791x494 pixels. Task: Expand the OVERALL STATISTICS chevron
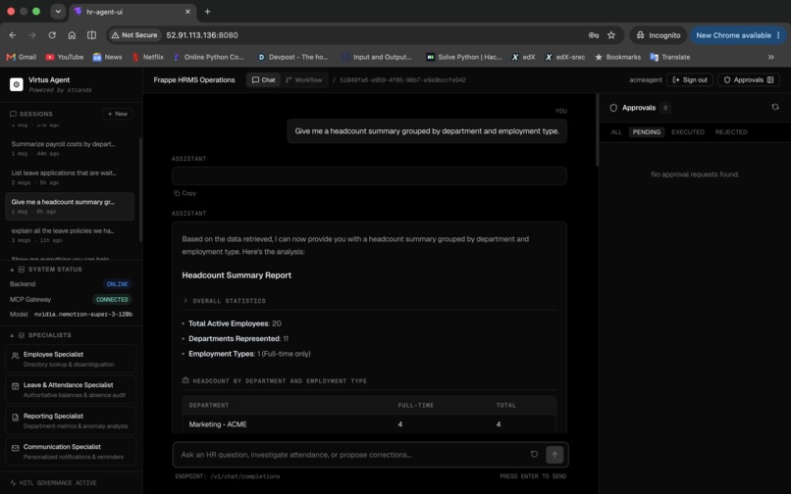(x=185, y=301)
